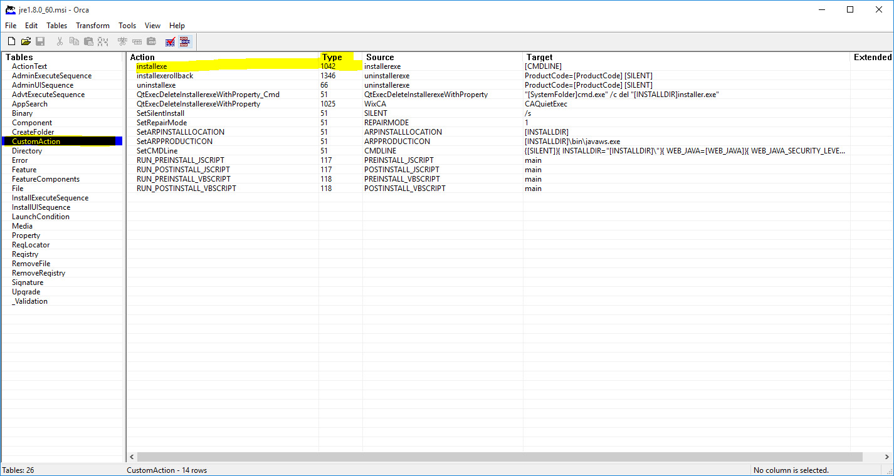Select the InstallUISequence table
The image size is (894, 476).
coord(41,207)
